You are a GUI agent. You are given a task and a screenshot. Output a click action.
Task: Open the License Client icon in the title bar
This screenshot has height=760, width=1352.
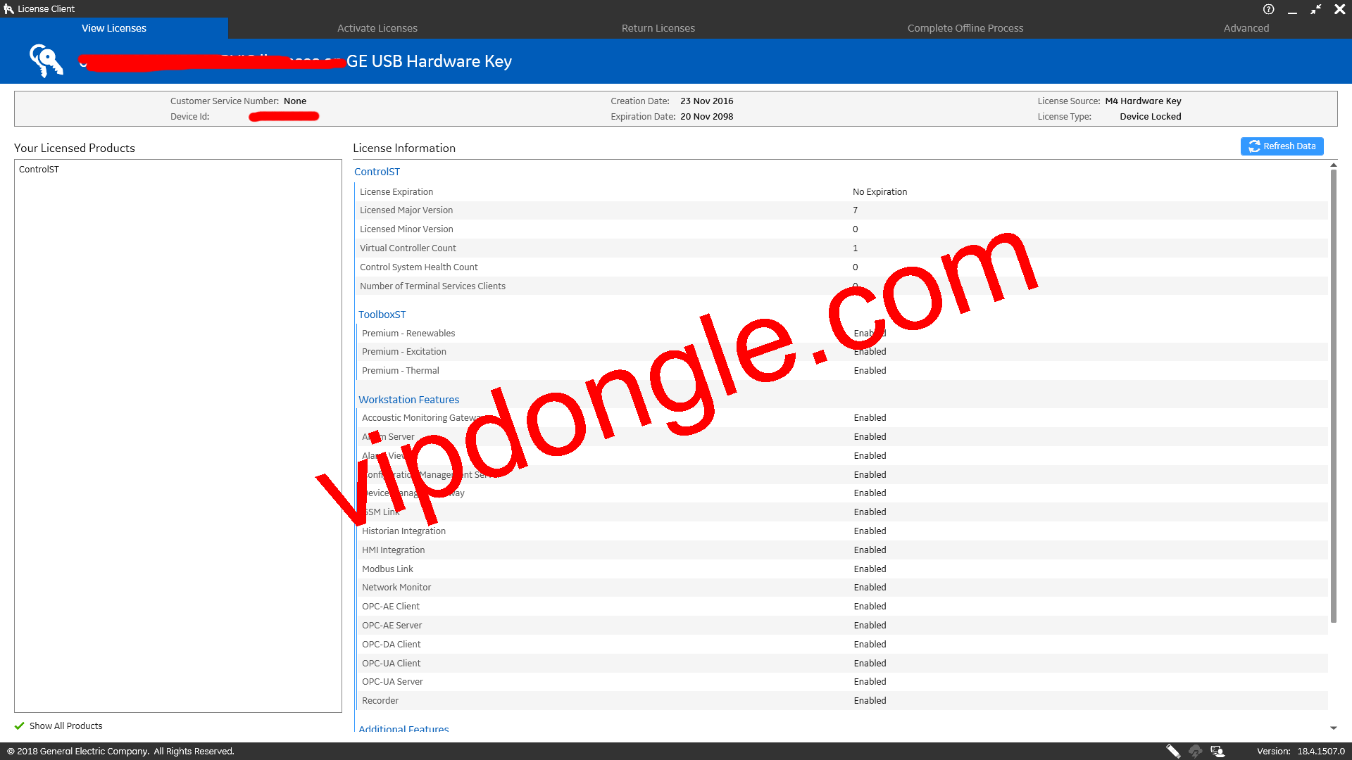(x=8, y=8)
